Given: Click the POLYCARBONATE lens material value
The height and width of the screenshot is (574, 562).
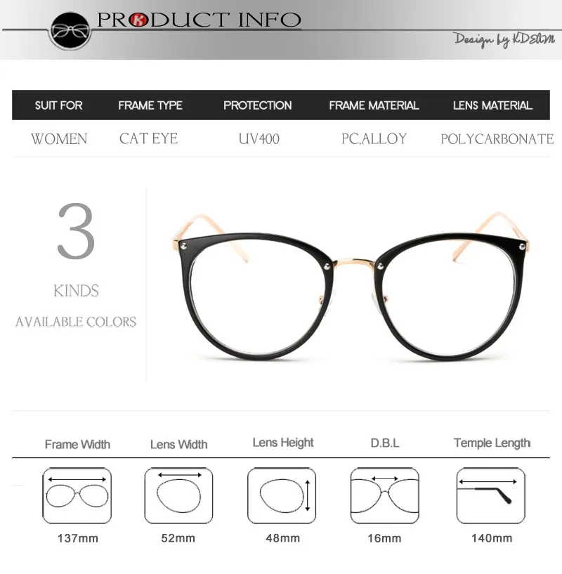Looking at the screenshot, I should click(x=497, y=139).
